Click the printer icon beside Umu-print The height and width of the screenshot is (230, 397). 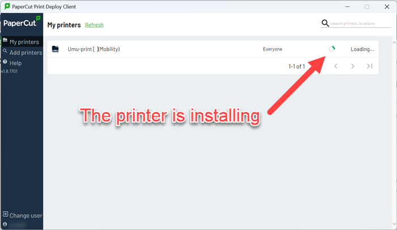(55, 49)
